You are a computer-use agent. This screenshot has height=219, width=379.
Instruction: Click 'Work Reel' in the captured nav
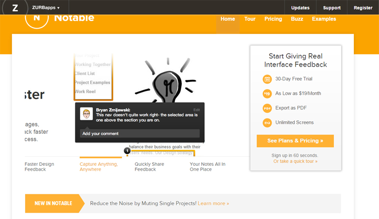85,92
